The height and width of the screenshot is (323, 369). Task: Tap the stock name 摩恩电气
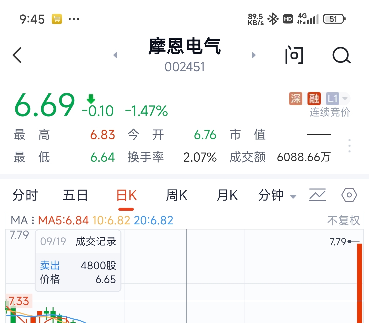[184, 46]
